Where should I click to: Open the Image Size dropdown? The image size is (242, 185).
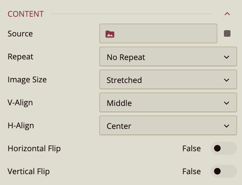click(168, 80)
